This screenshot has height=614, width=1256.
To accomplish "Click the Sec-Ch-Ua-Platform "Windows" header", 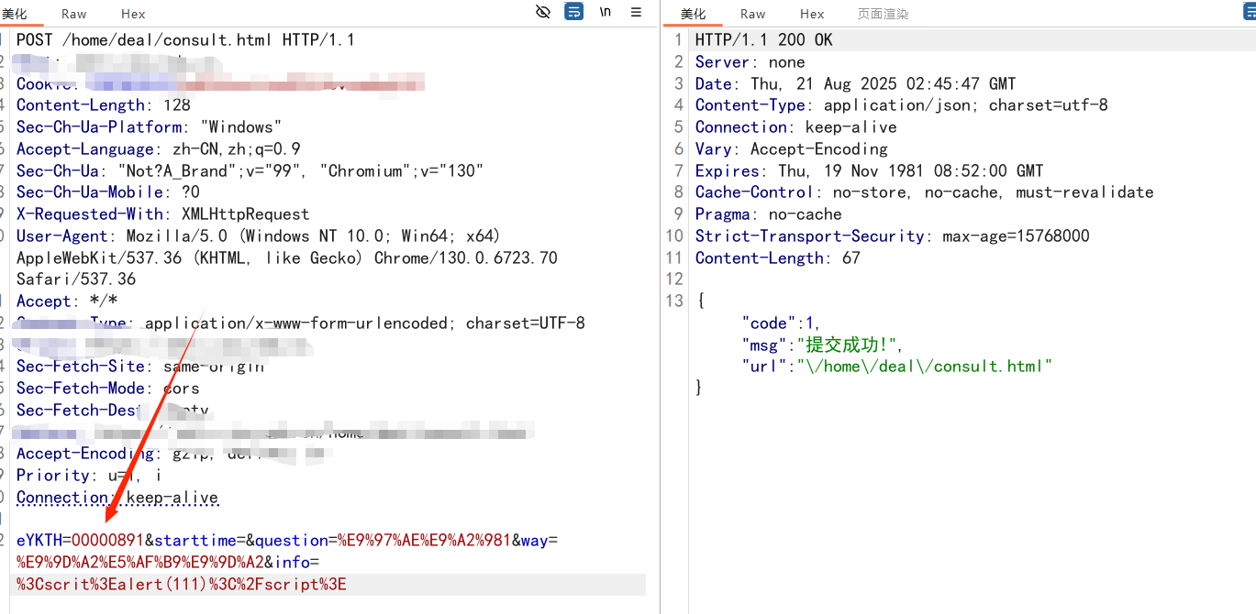I will click(150, 127).
